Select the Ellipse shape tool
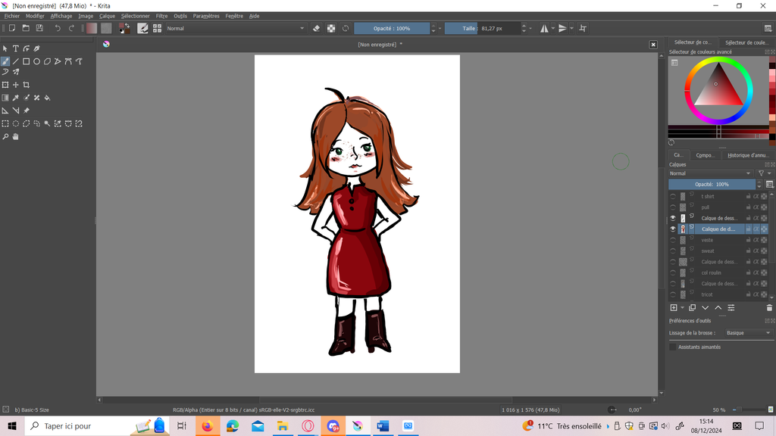Viewport: 776px width, 436px height. 36,61
